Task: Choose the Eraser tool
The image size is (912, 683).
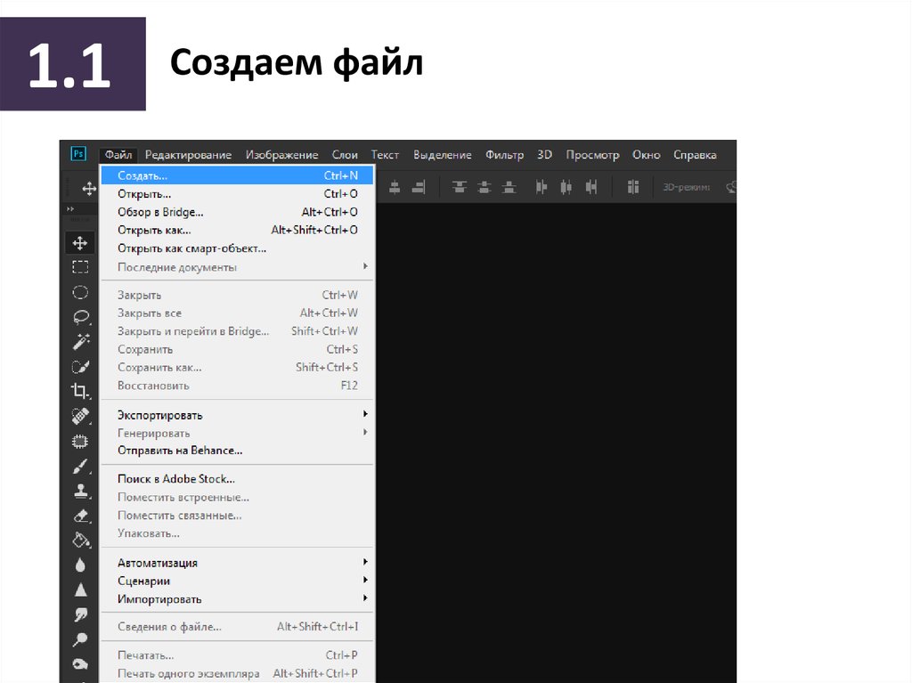Action: pos(80,516)
